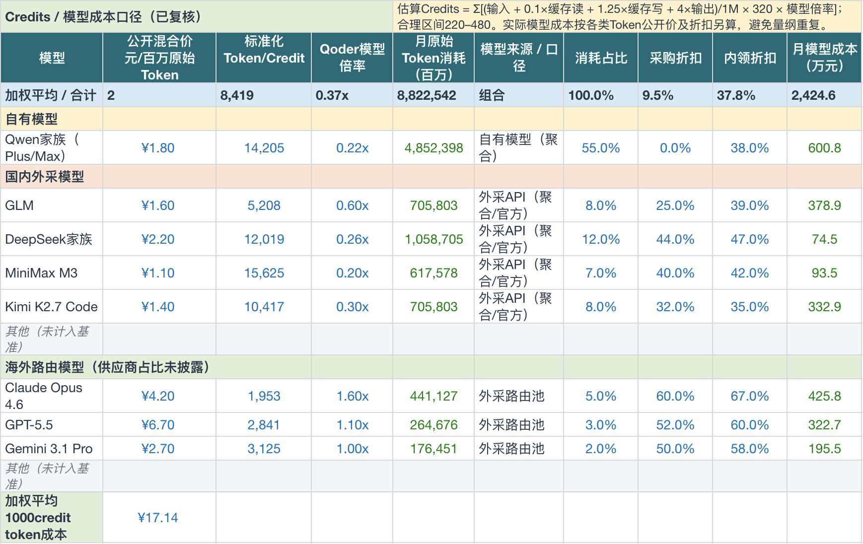Click MiniMax monthly cost 93.5

[x=824, y=273]
